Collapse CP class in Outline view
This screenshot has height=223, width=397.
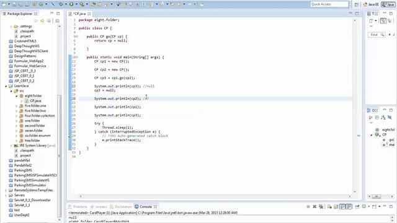[372, 135]
